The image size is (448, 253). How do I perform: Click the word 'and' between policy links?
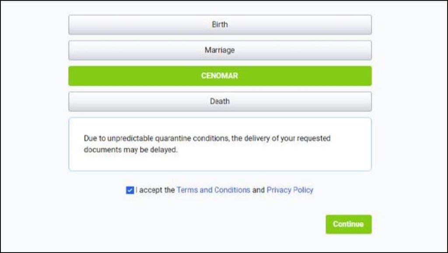[258, 190]
